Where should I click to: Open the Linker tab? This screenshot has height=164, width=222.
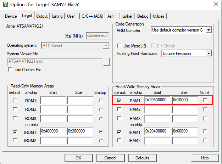pos(127,16)
